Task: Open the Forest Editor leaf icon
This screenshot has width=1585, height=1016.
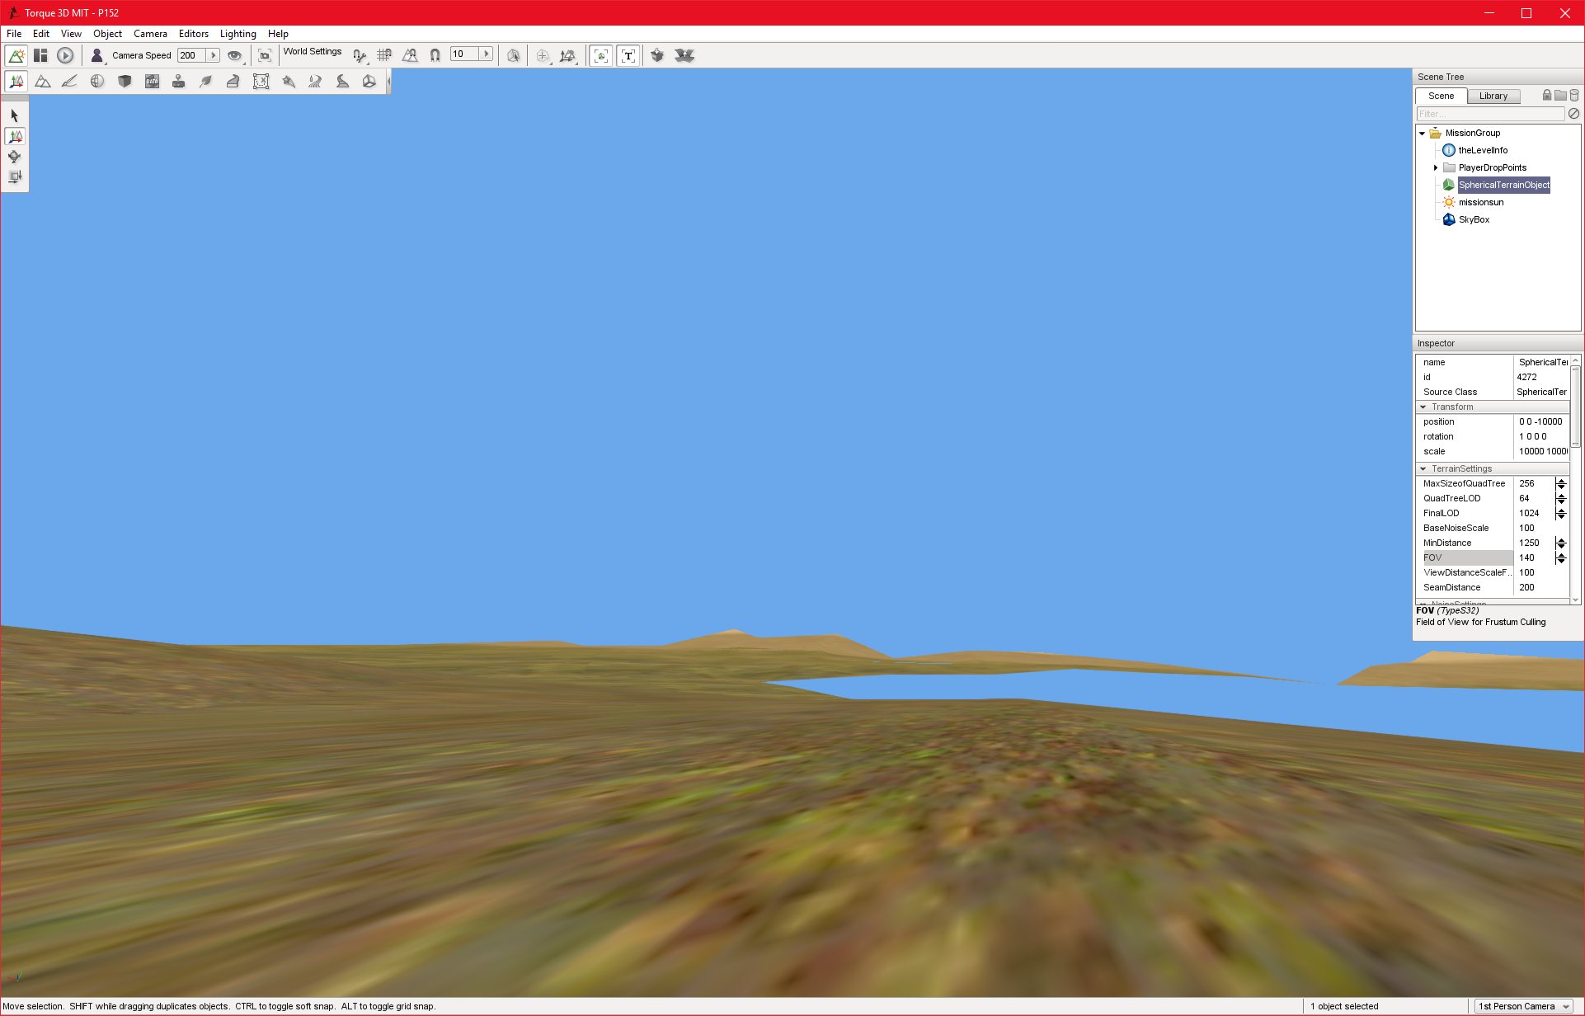Action: [206, 81]
